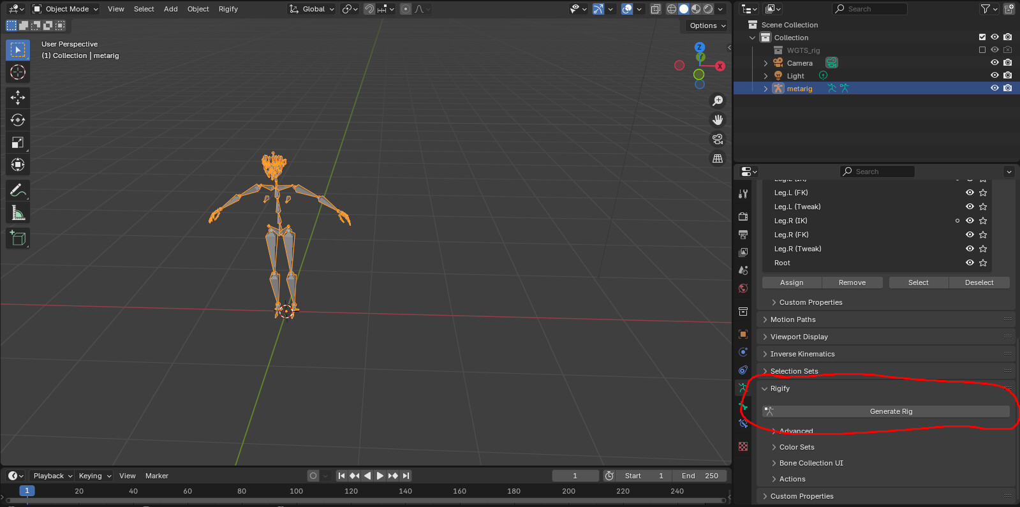Viewport: 1020px width, 507px height.
Task: Open the View Layer properties tab
Action: pos(743,253)
